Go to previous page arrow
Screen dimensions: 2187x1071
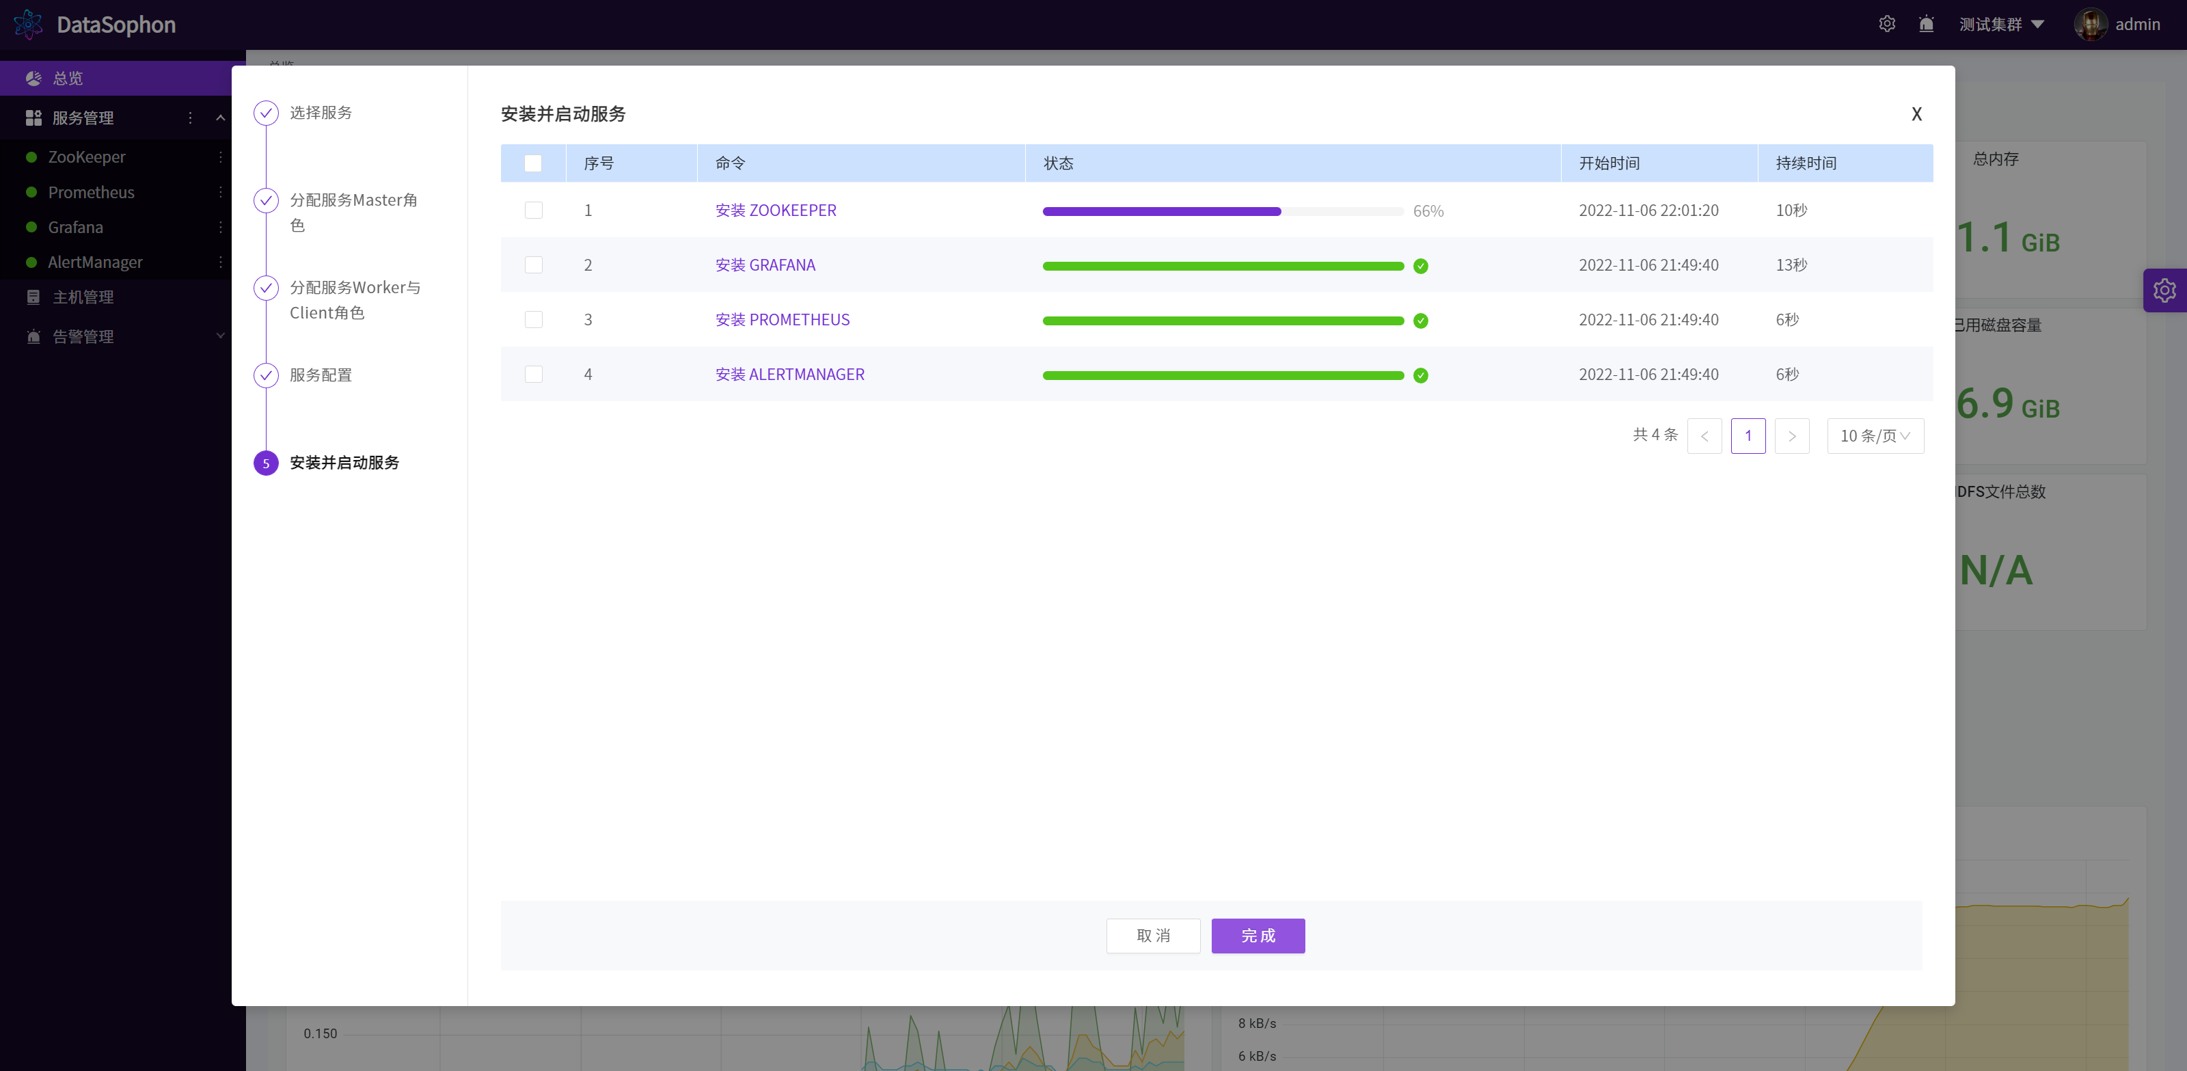click(1704, 435)
